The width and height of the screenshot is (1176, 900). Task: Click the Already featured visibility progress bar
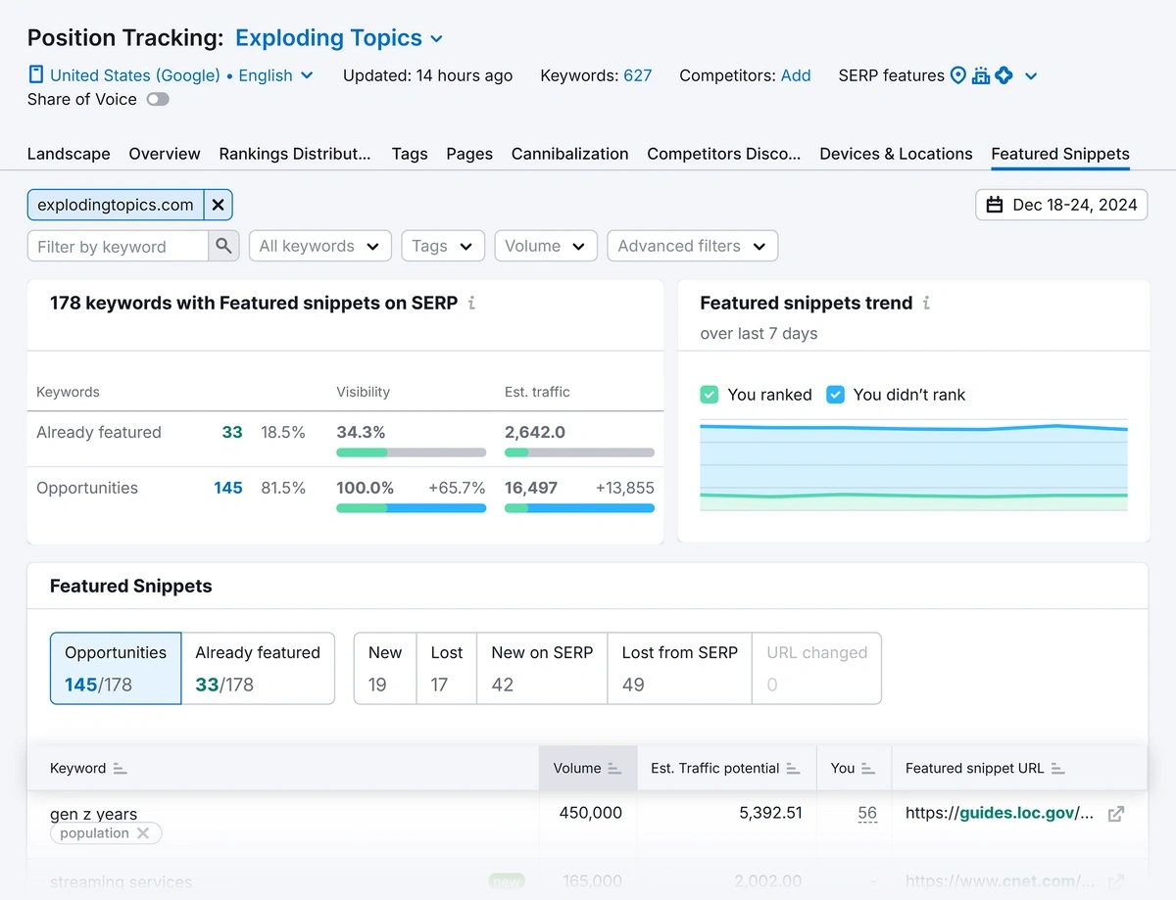pos(412,452)
